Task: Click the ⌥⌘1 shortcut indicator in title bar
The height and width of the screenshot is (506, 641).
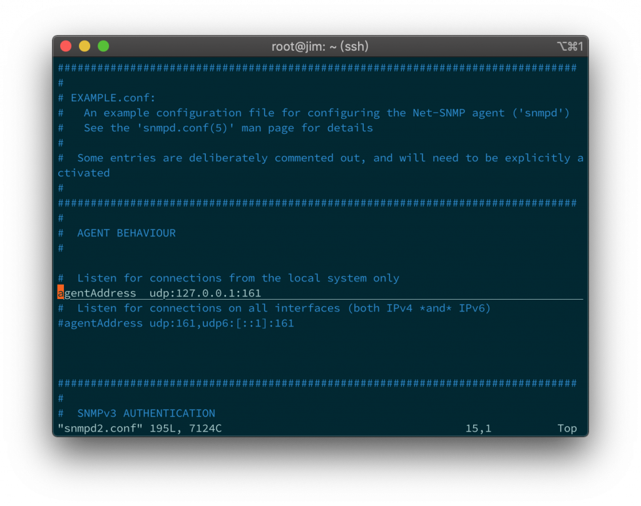Action: (x=570, y=46)
